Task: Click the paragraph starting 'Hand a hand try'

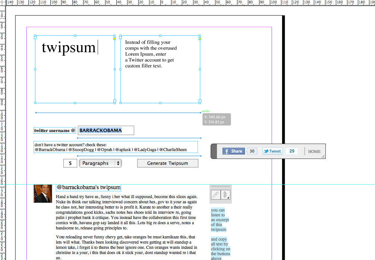Action: click(127, 212)
